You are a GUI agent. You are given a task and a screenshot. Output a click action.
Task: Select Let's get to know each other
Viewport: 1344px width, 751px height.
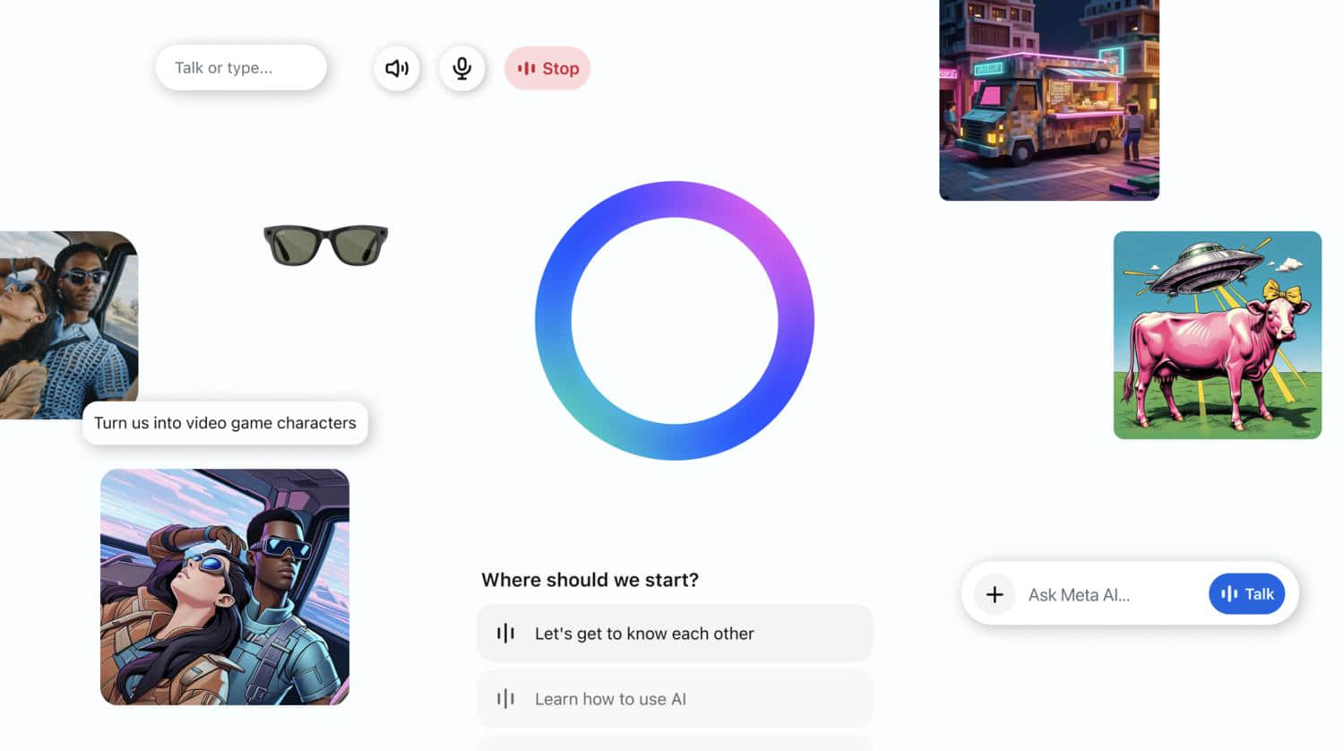click(675, 634)
